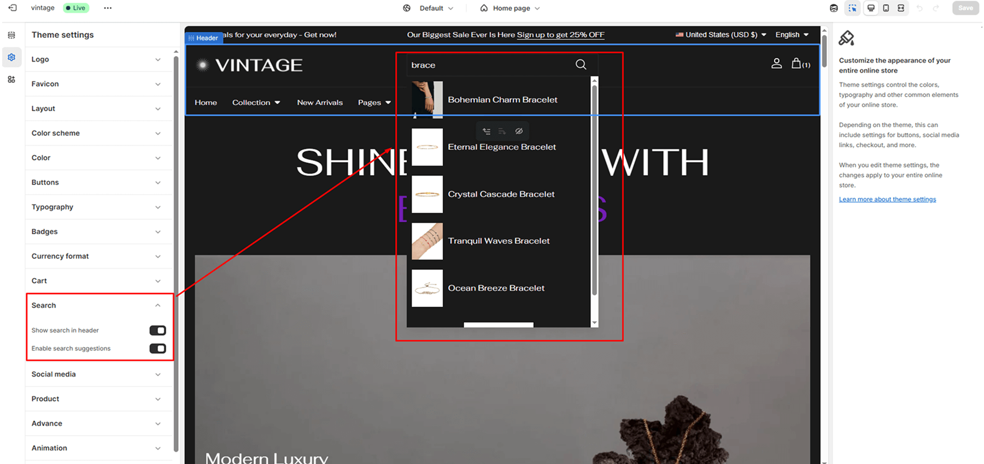Expand the Buttons settings
The image size is (984, 464).
click(x=98, y=182)
